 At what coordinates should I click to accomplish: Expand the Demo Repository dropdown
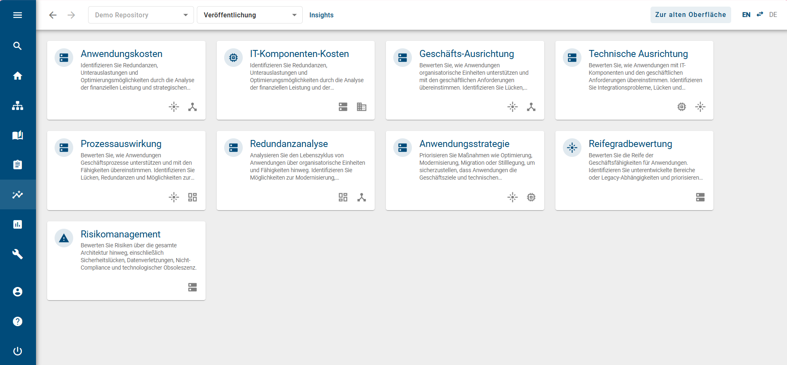tap(141, 15)
